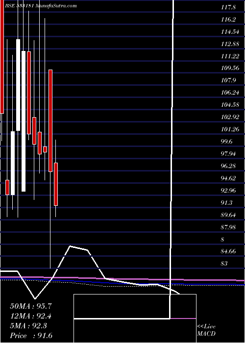Click the <<Live MACD label
The width and height of the screenshot is (245, 343).
206,330
